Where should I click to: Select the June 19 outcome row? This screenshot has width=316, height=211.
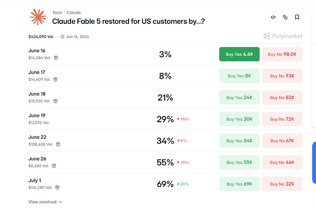click(165, 119)
